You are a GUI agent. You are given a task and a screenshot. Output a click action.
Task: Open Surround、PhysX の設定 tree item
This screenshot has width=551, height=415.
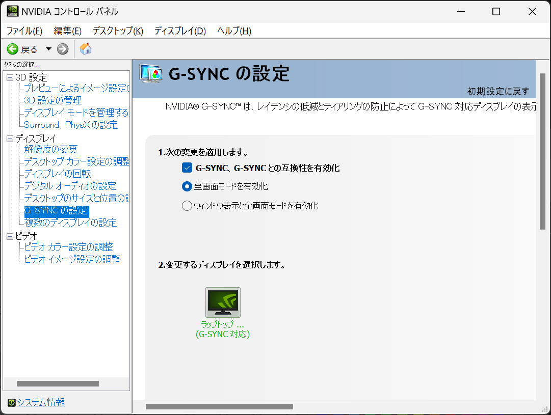click(71, 125)
